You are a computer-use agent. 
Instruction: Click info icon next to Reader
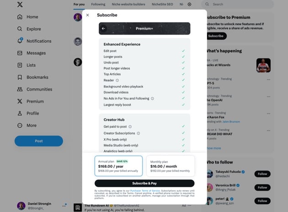(117, 80)
